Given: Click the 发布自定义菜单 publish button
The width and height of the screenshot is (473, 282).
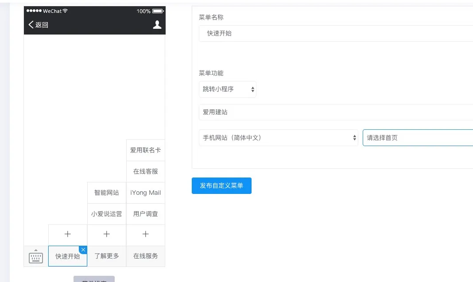Looking at the screenshot, I should pos(221,186).
